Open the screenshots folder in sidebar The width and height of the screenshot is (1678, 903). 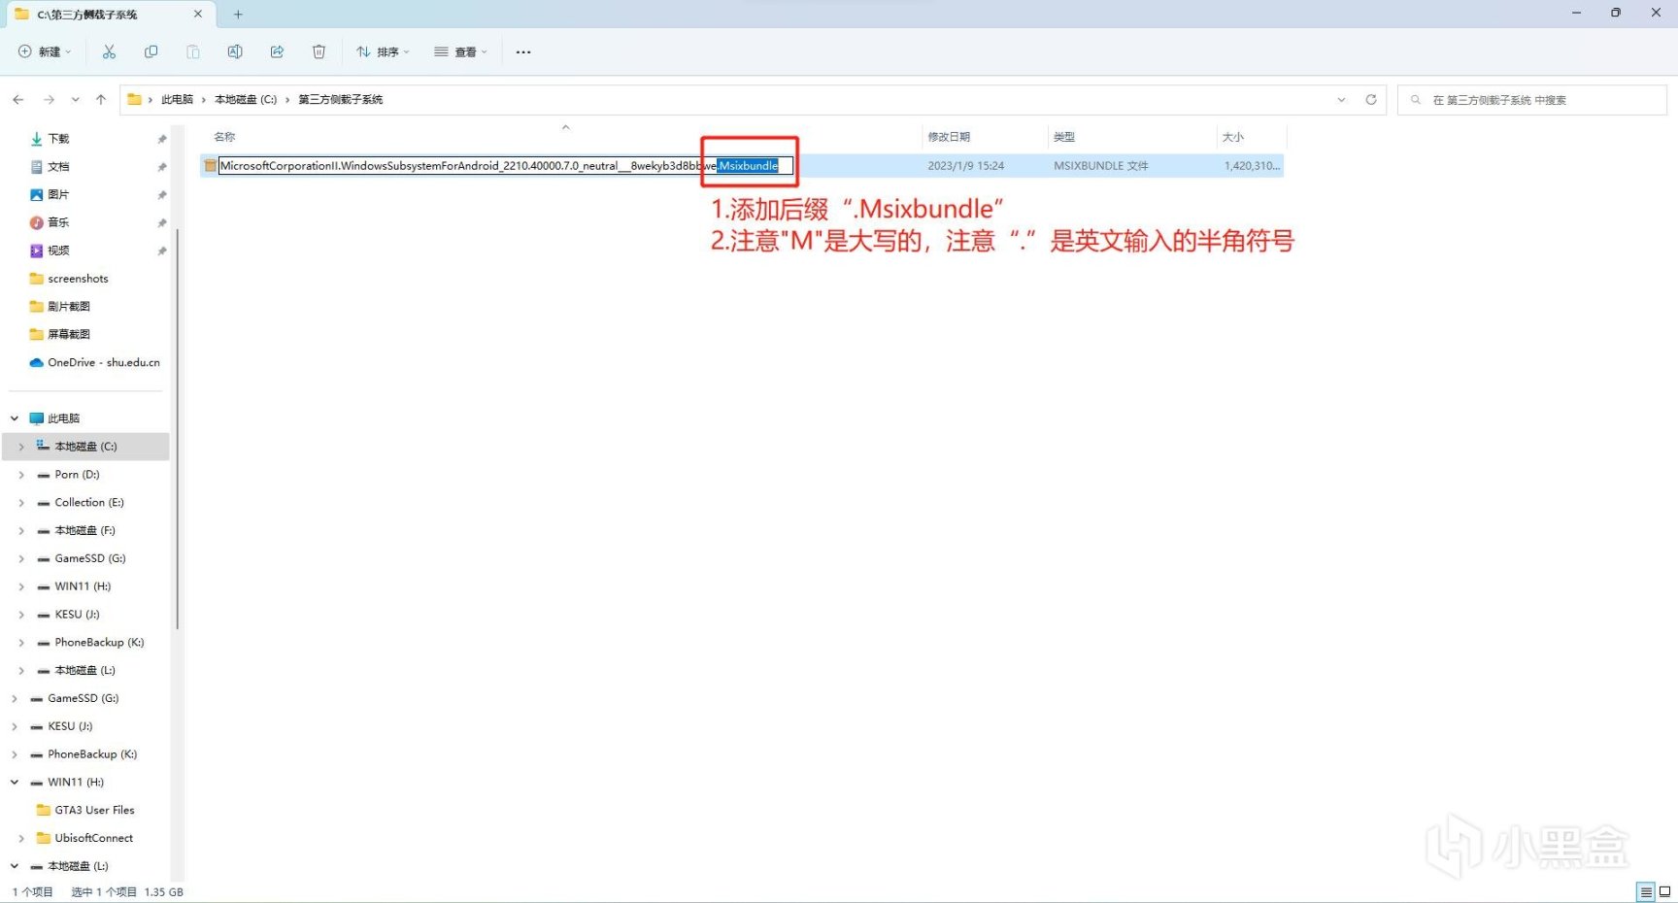[x=78, y=279]
